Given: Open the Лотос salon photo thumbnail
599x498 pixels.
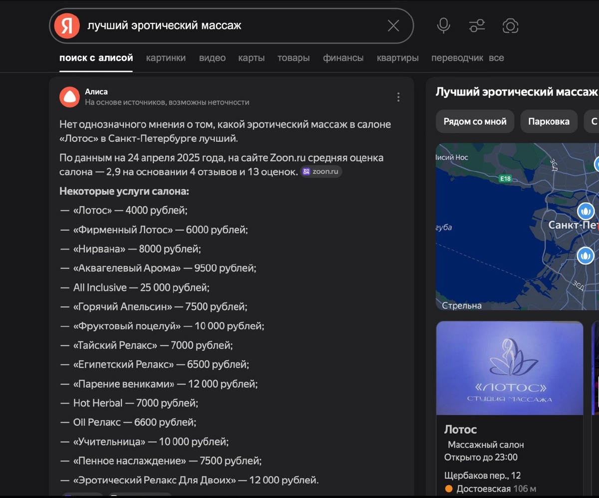Looking at the screenshot, I should click(509, 368).
